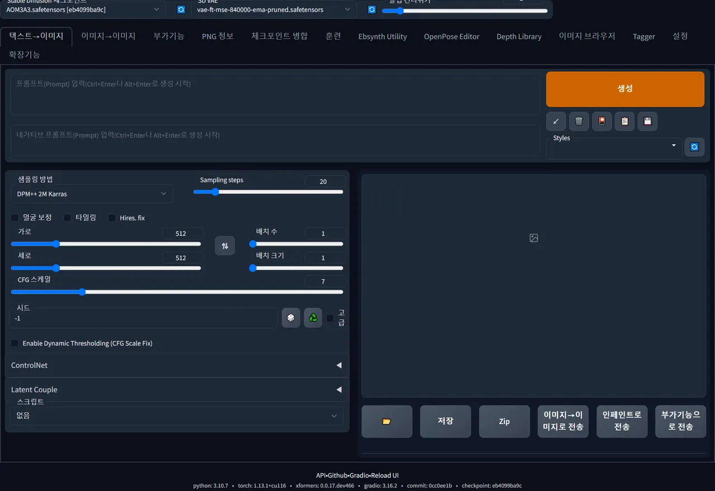Open PNG 정보 tab
715x491 pixels.
click(218, 36)
